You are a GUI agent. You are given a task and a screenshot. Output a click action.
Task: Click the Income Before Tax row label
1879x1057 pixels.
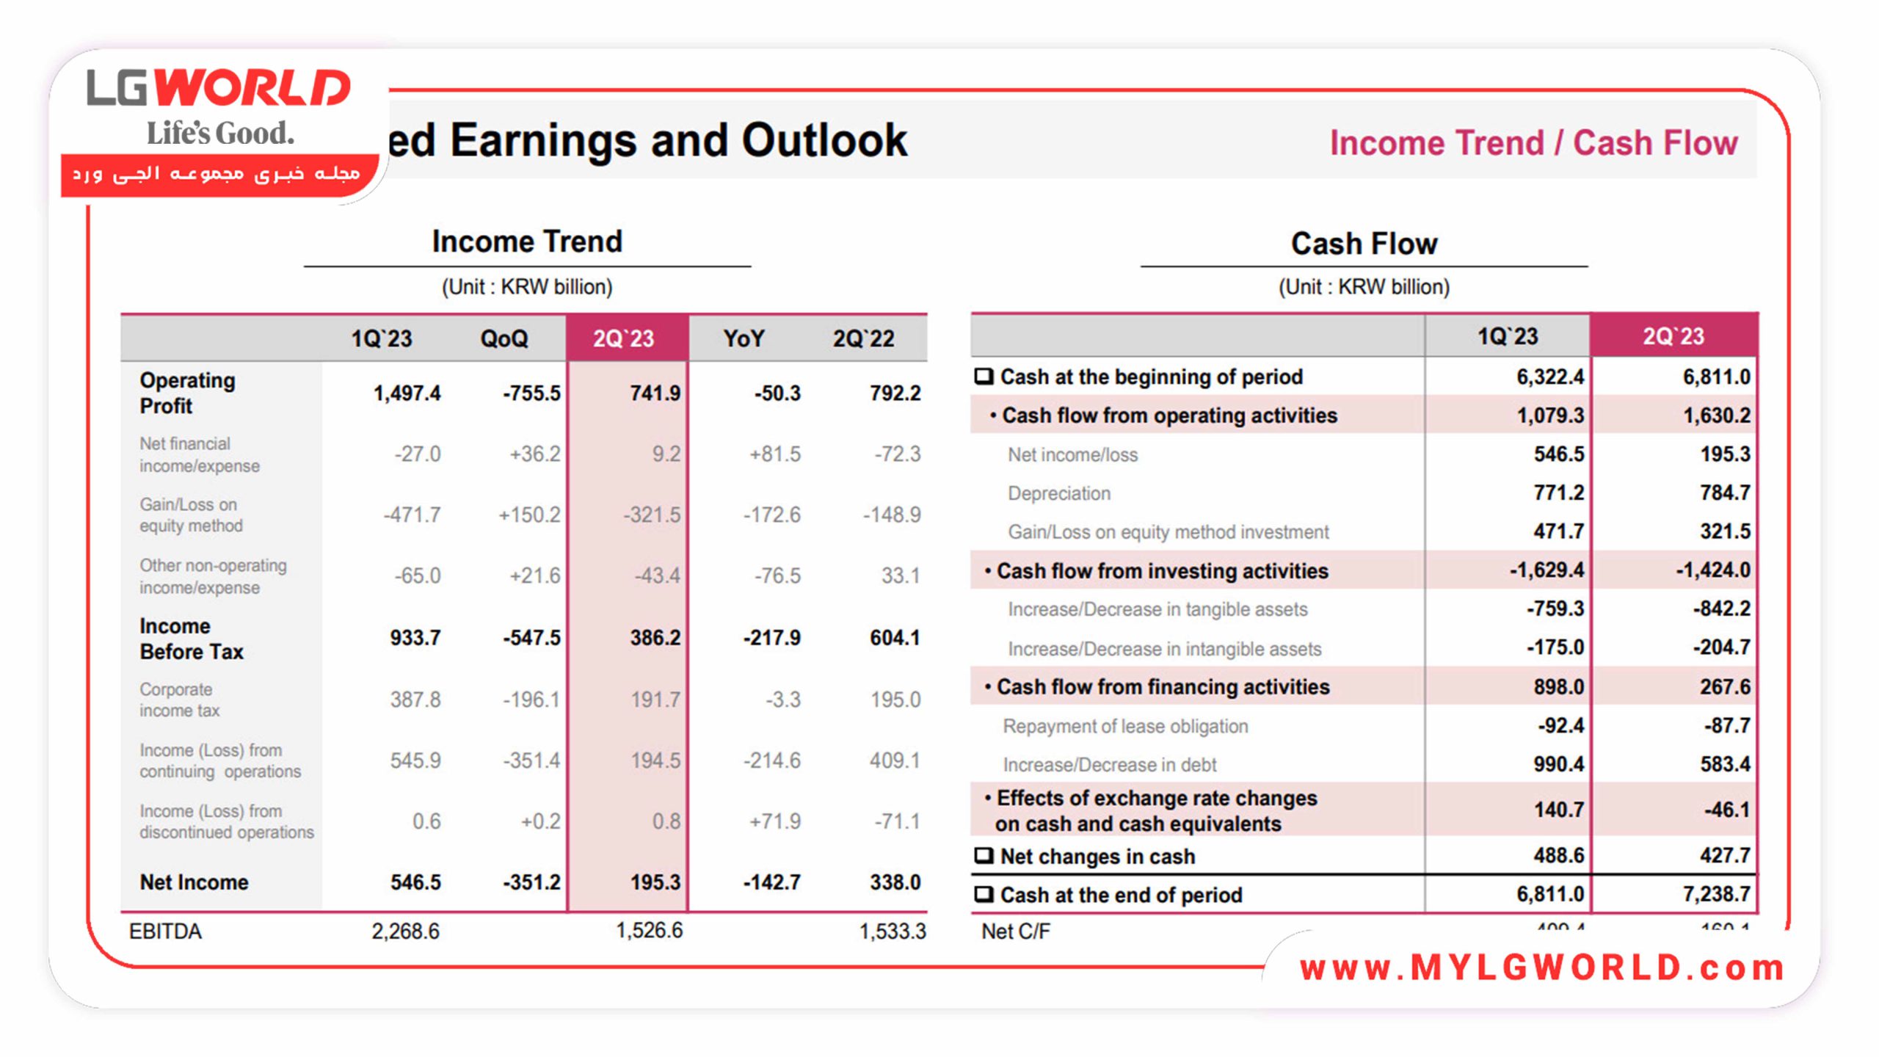point(191,639)
